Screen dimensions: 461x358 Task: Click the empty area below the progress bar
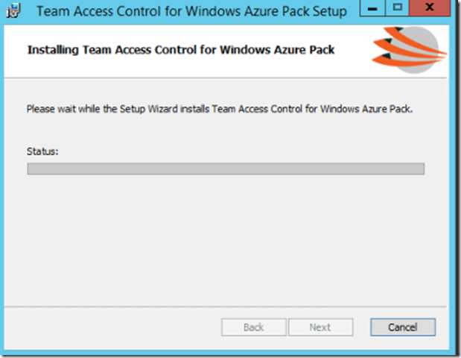point(226,239)
